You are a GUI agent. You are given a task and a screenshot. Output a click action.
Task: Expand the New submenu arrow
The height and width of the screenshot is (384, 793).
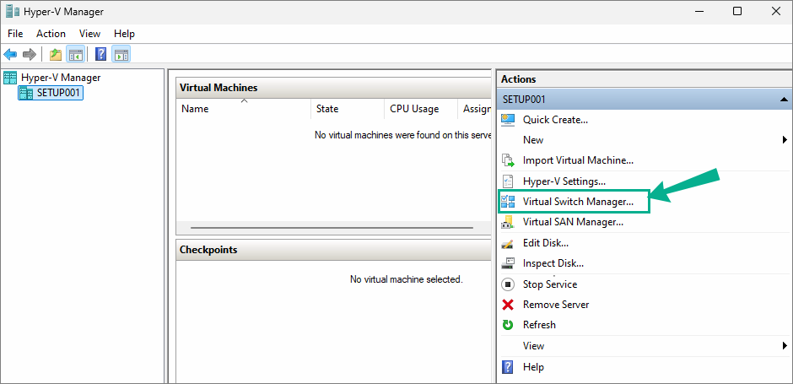click(785, 139)
